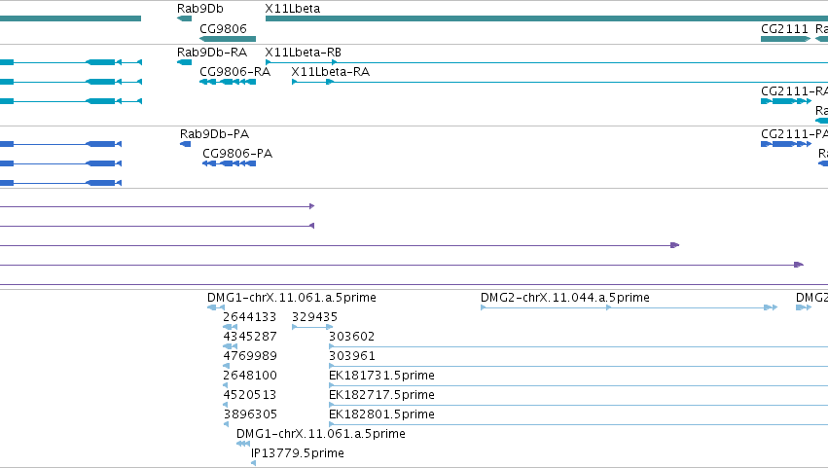
Task: Click the CG2111 gene feature
Action: click(785, 39)
